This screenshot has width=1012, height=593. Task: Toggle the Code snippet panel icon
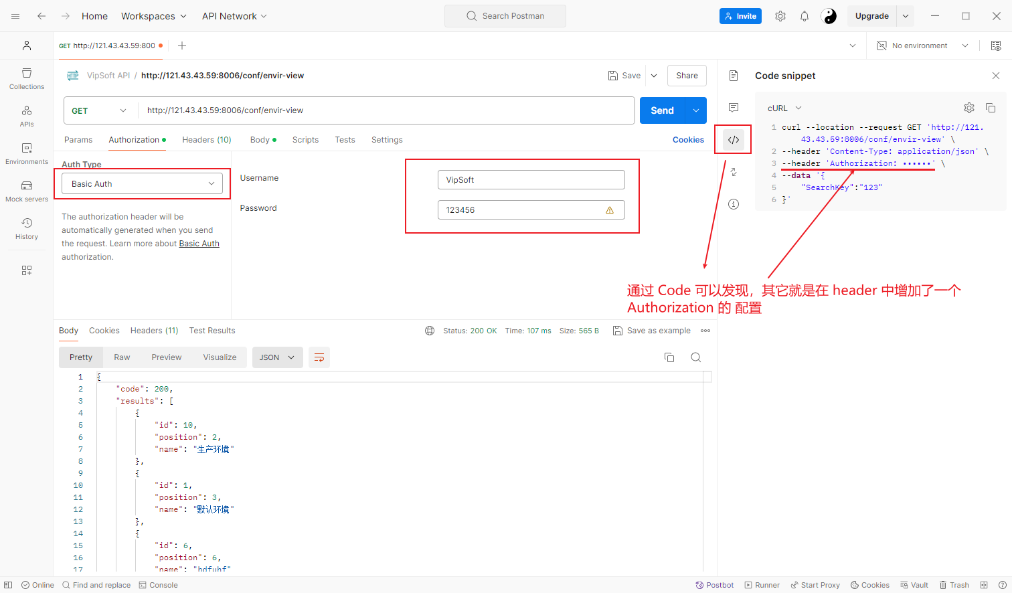[x=734, y=140]
